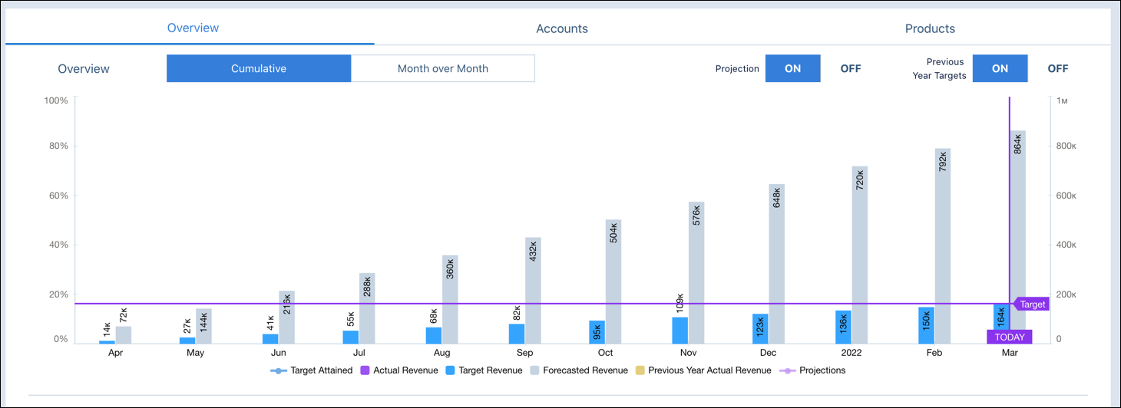Viewport: 1121px width, 408px height.
Task: Toggle Projections legend entry
Action: click(x=812, y=370)
